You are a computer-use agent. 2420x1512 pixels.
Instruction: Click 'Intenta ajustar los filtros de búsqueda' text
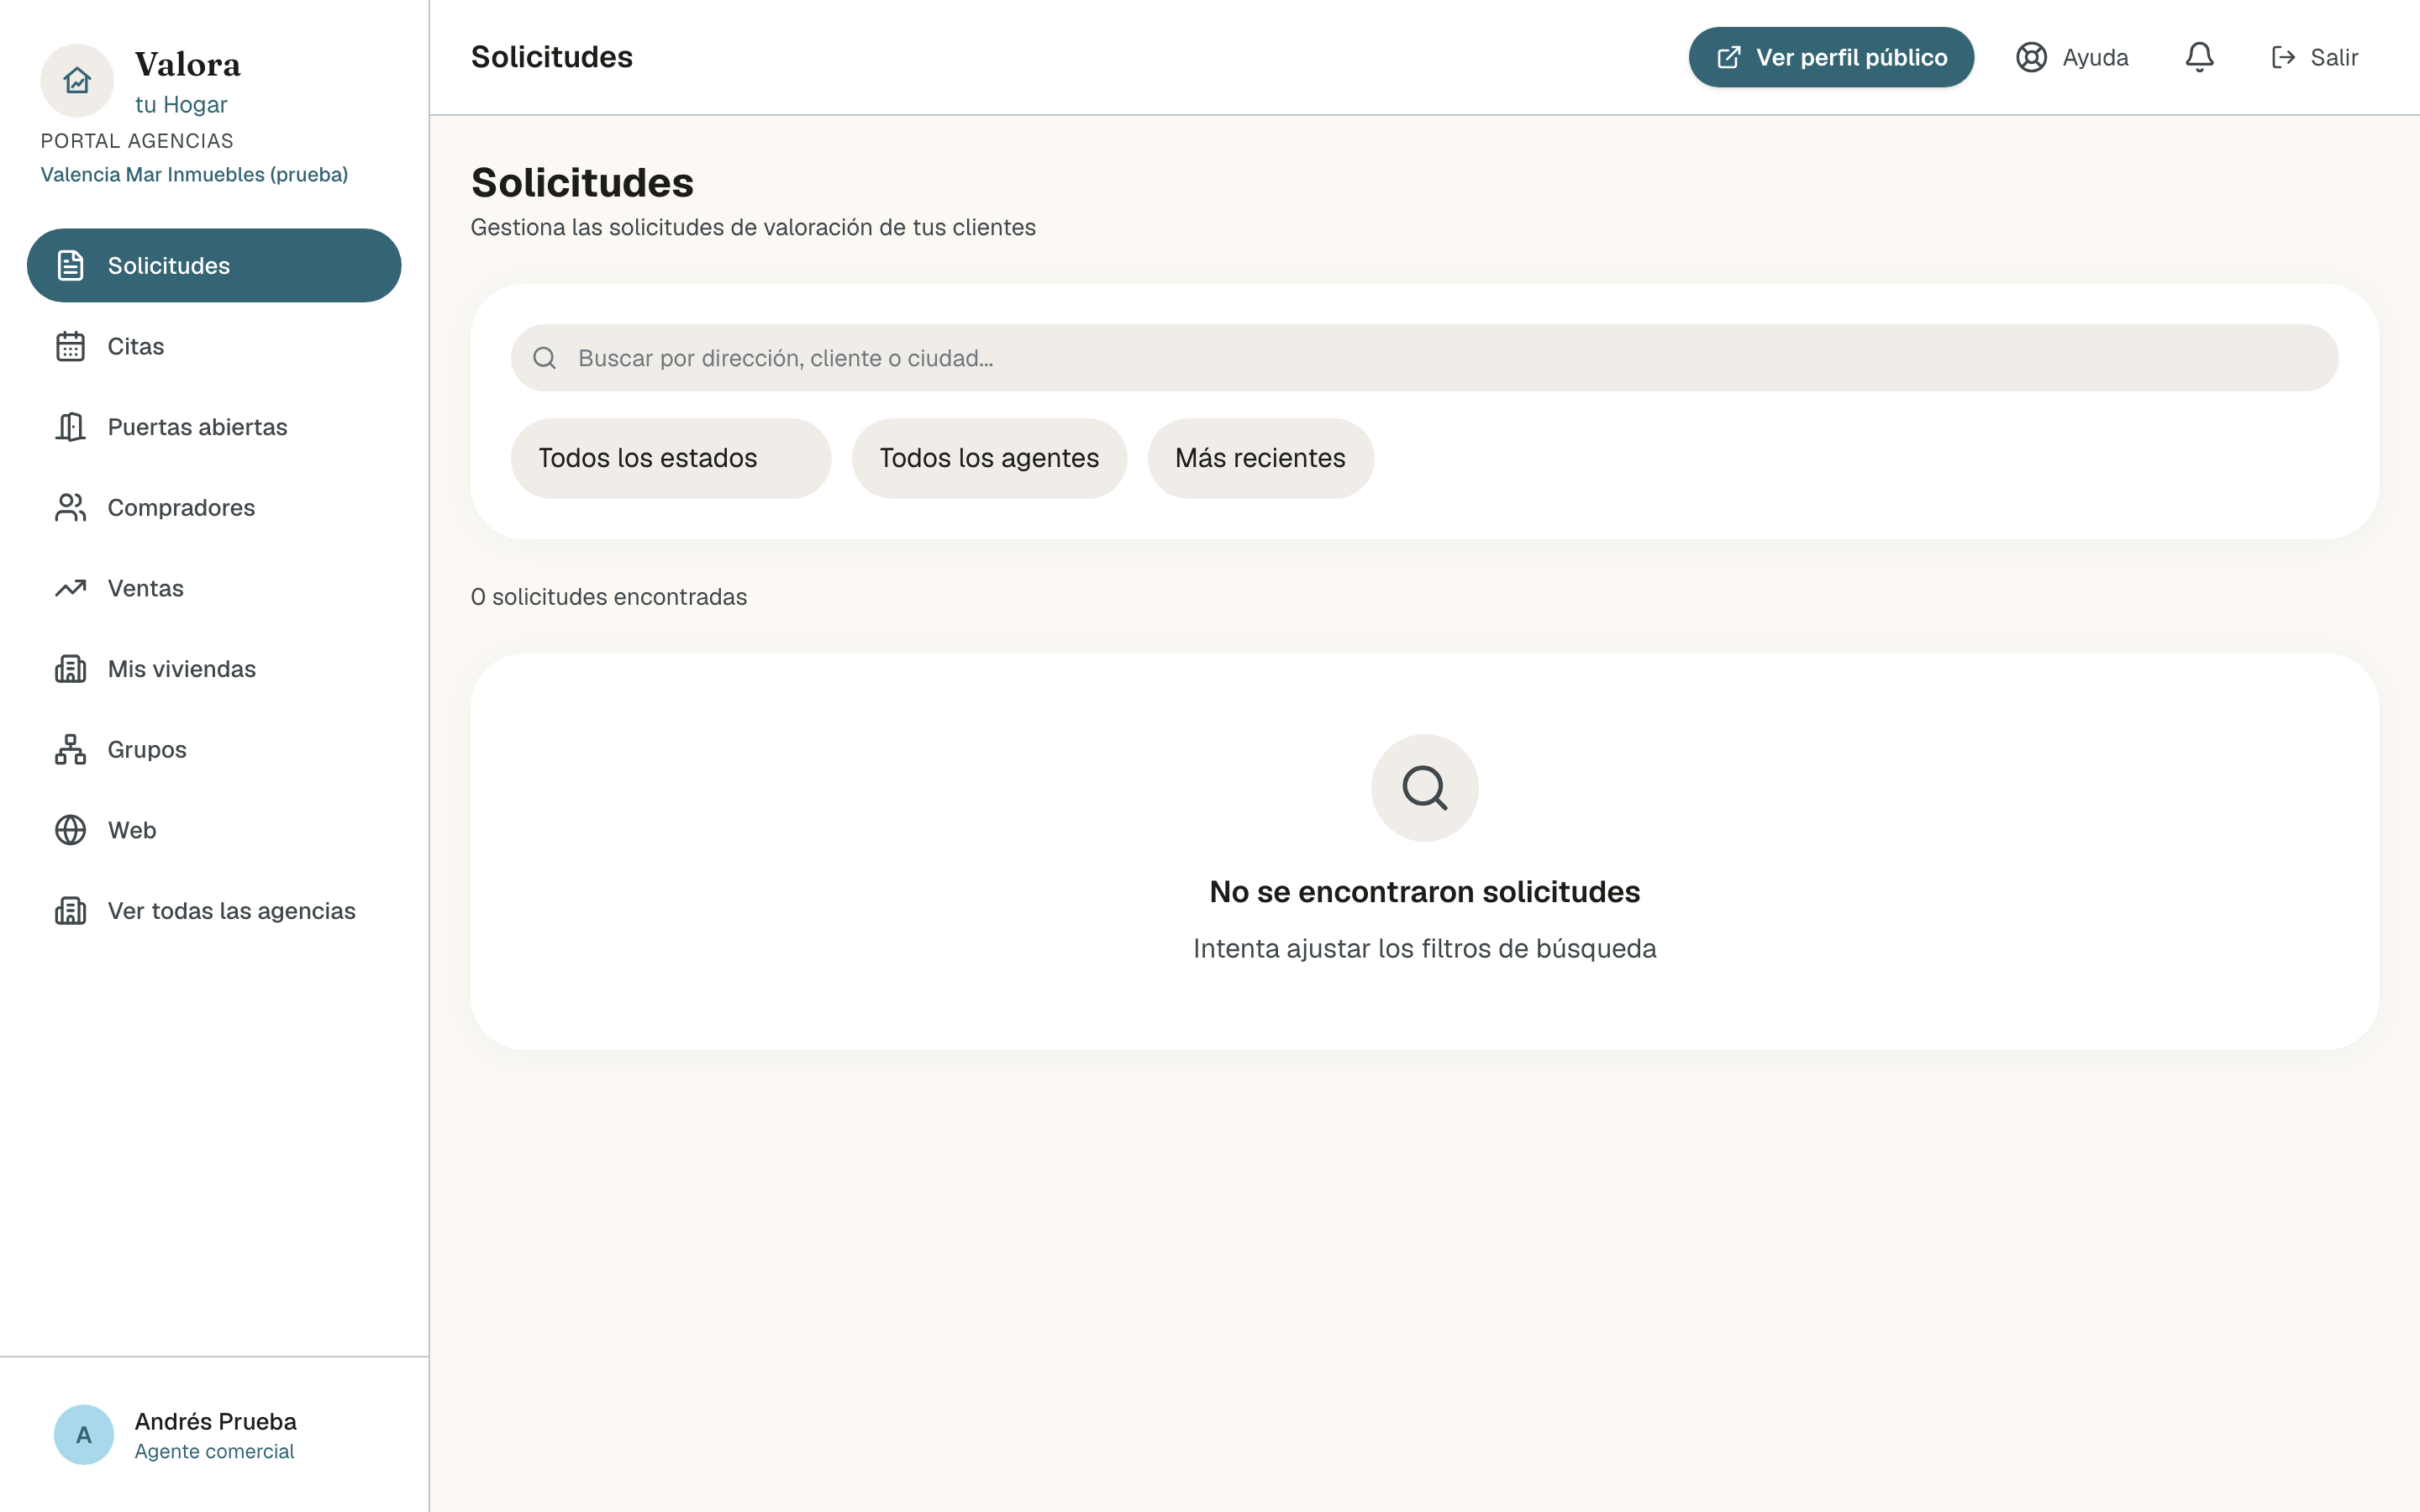1424,948
